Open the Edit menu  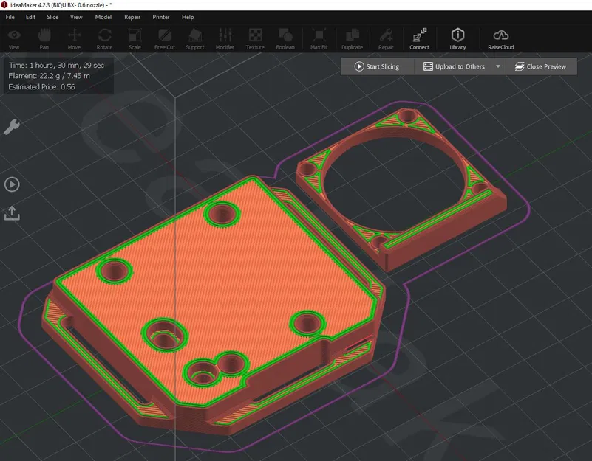click(x=30, y=17)
